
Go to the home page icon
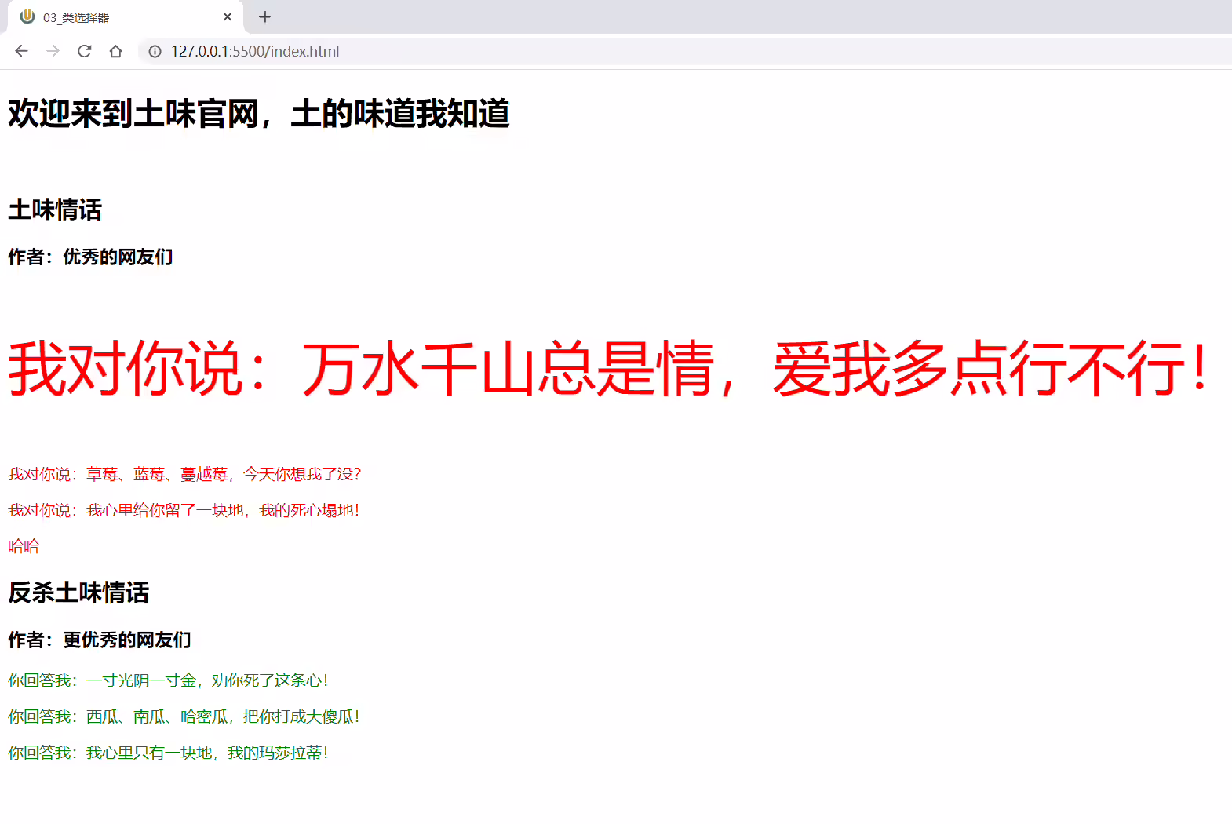[115, 51]
